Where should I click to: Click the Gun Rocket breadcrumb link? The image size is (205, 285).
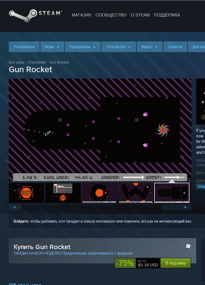(59, 62)
